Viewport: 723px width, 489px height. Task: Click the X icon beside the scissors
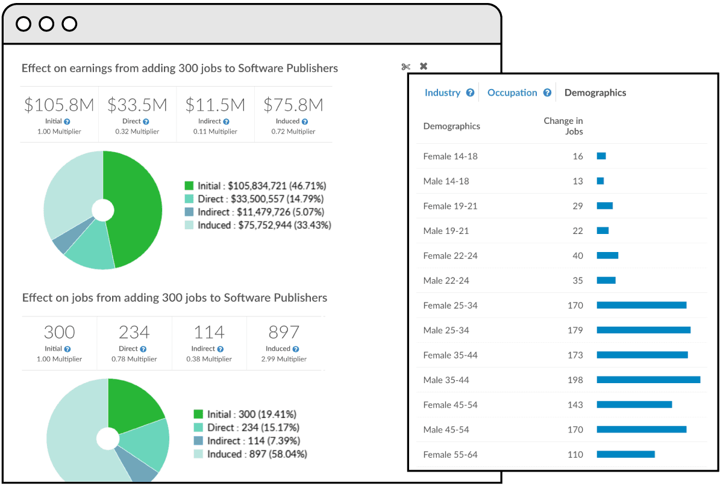(x=424, y=66)
